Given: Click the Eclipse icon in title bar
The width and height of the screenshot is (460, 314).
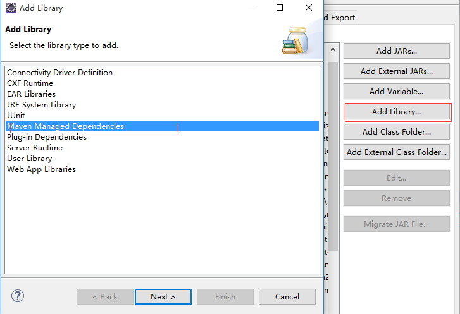Looking at the screenshot, I should coord(11,8).
